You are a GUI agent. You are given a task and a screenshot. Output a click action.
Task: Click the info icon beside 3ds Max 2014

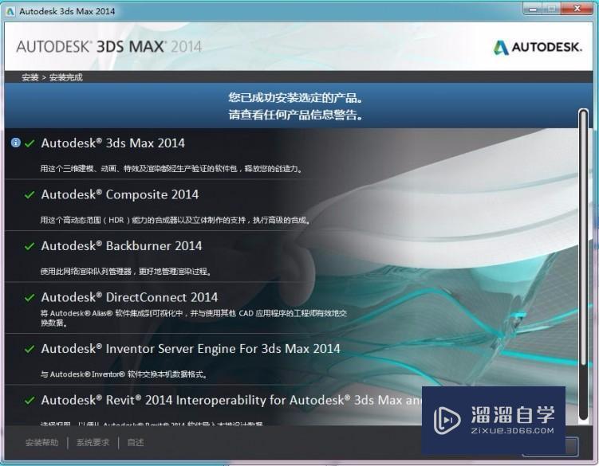[x=16, y=143]
